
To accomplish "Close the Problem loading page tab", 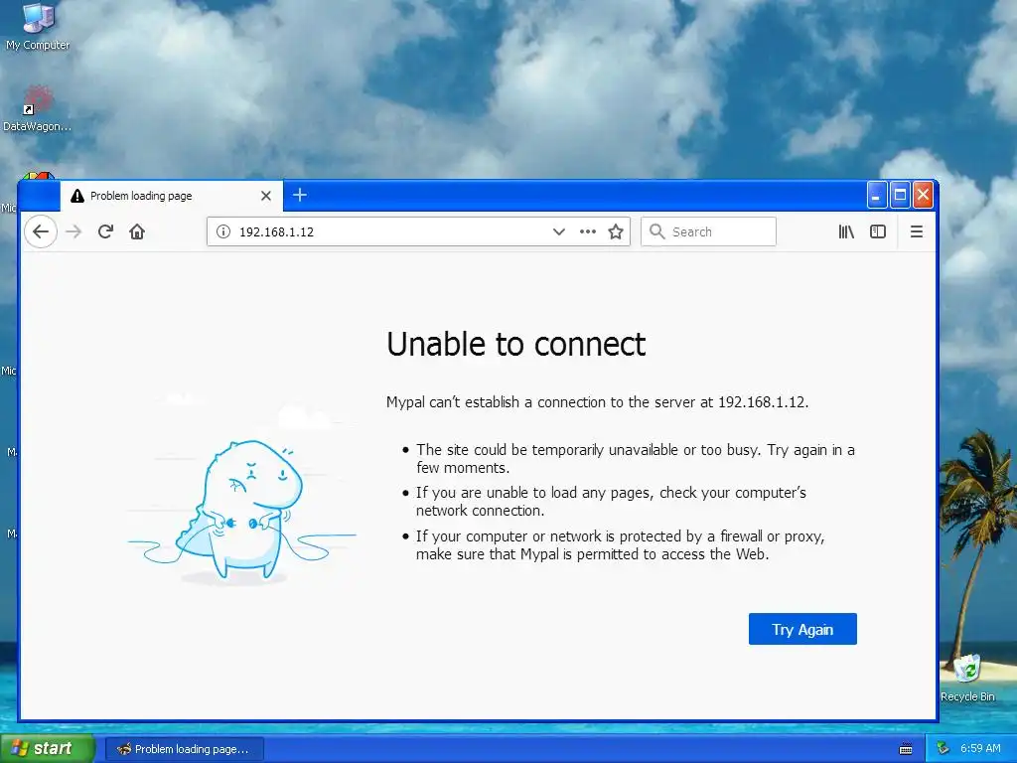I will coord(266,196).
